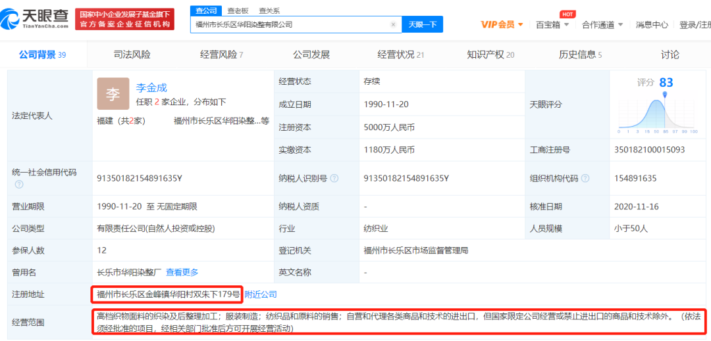Open the 公司发展 tab
Image resolution: width=711 pixels, height=341 pixels.
tap(311, 55)
